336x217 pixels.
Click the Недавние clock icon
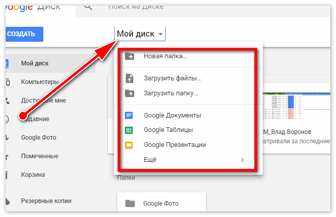tap(7, 119)
